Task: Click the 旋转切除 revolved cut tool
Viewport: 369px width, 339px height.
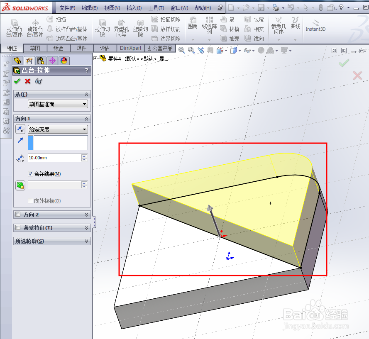Action: (x=140, y=29)
